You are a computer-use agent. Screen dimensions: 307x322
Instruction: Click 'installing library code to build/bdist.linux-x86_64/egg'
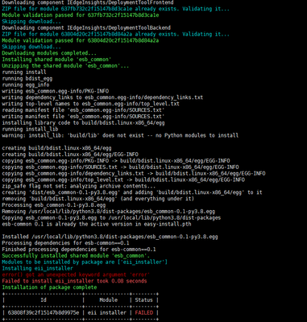tap(83, 122)
